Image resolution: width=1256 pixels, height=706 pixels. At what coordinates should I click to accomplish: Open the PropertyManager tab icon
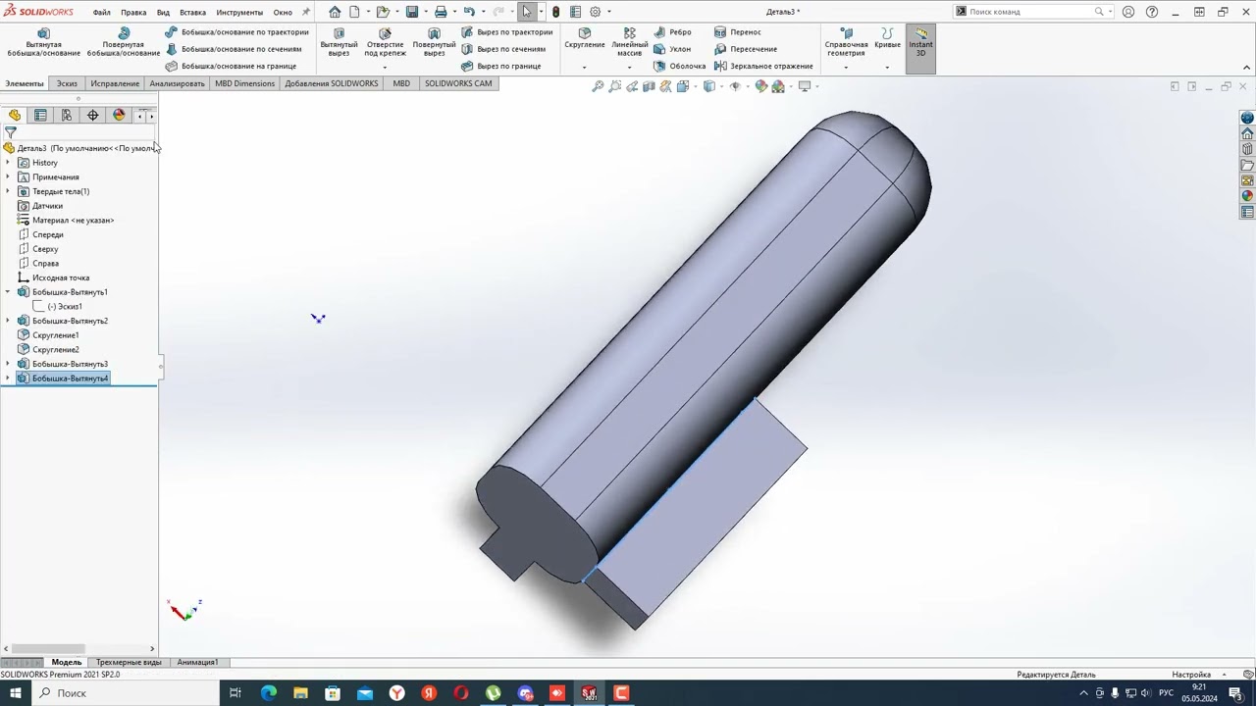tap(40, 115)
